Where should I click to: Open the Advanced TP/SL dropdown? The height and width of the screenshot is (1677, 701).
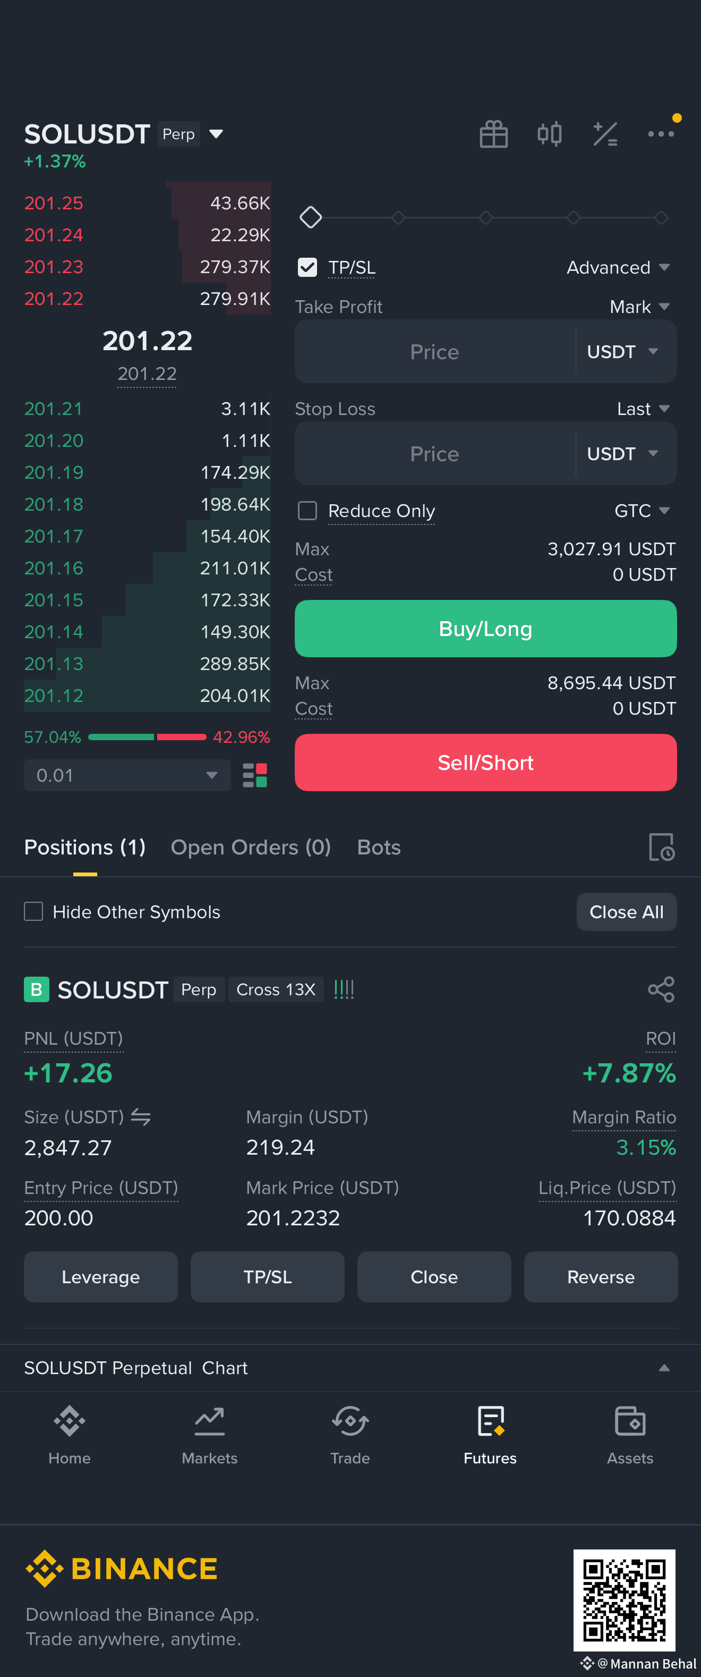(618, 268)
